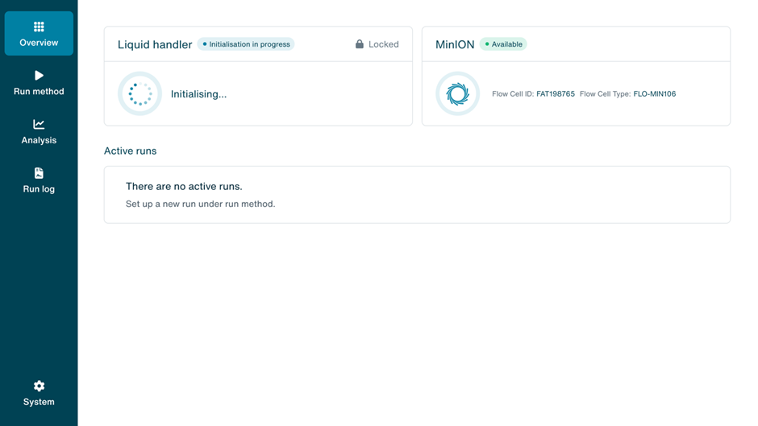758x426 pixels.
Task: Click the flow cell type FLO-MIN106
Action: [655, 93]
